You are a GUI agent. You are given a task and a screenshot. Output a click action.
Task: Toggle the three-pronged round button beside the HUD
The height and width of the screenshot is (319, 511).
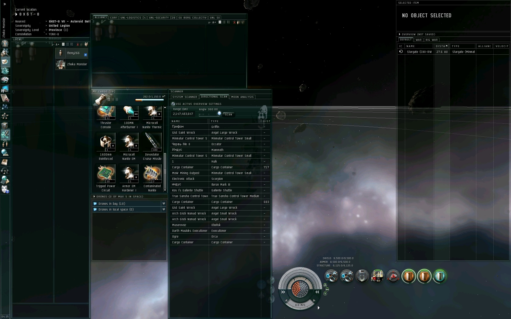(x=325, y=285)
